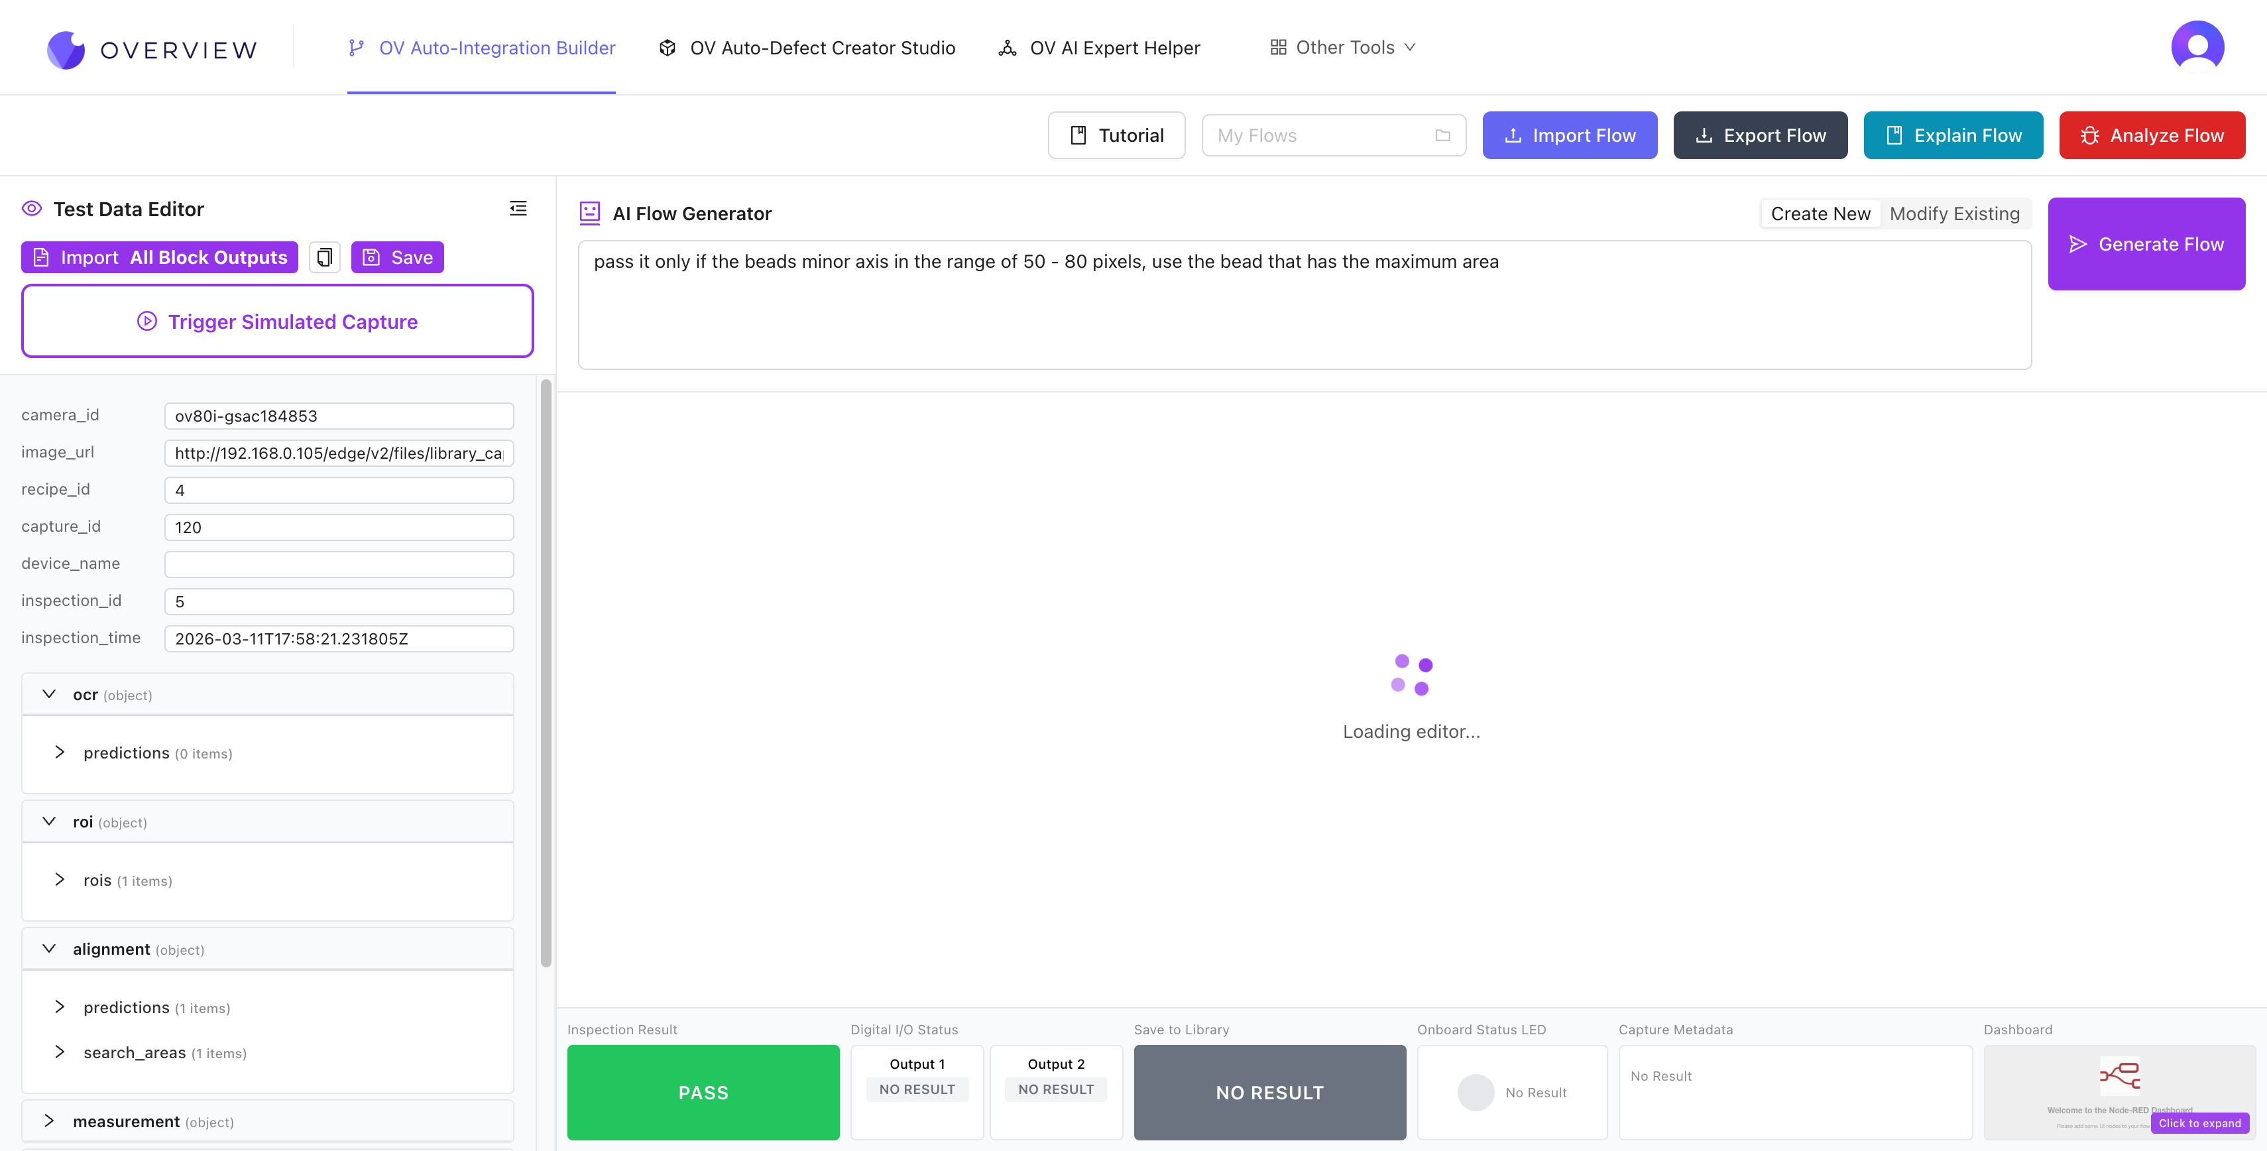2267x1151 pixels.
Task: Expand the Node-RED dashboard thumbnail
Action: 2199,1123
